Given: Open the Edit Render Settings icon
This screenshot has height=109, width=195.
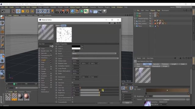Looking at the screenshot, I should pos(66,12).
